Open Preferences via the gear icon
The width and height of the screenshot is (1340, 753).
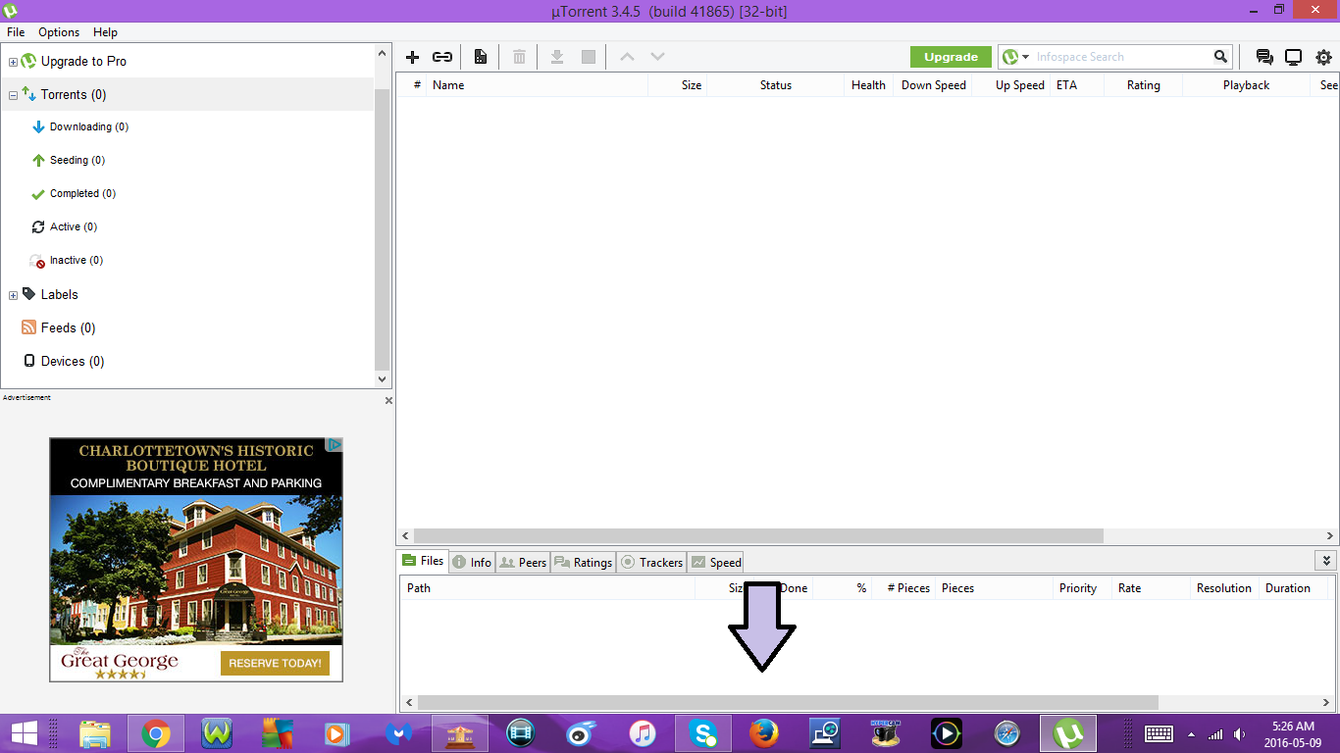1324,57
